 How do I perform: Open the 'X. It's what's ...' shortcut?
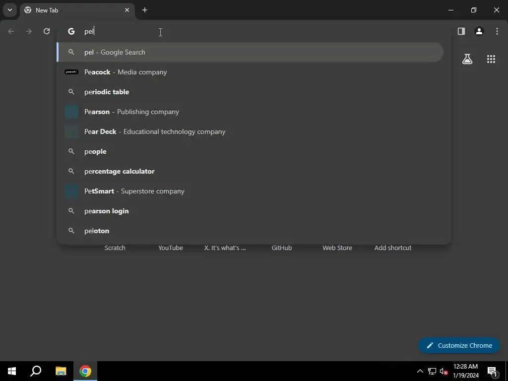tap(225, 248)
